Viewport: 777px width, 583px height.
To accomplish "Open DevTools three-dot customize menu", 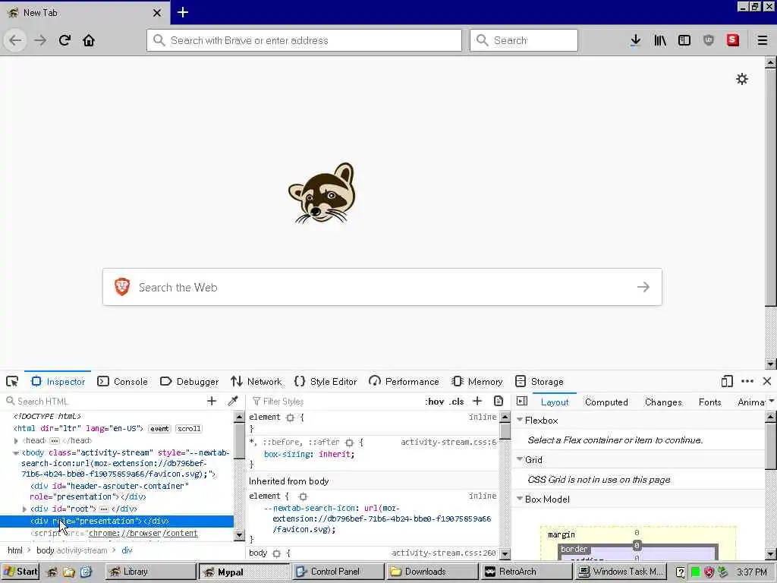I will (747, 381).
